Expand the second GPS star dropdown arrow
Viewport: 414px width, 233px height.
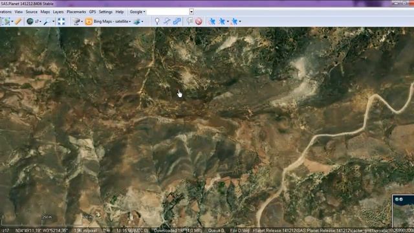(228, 21)
